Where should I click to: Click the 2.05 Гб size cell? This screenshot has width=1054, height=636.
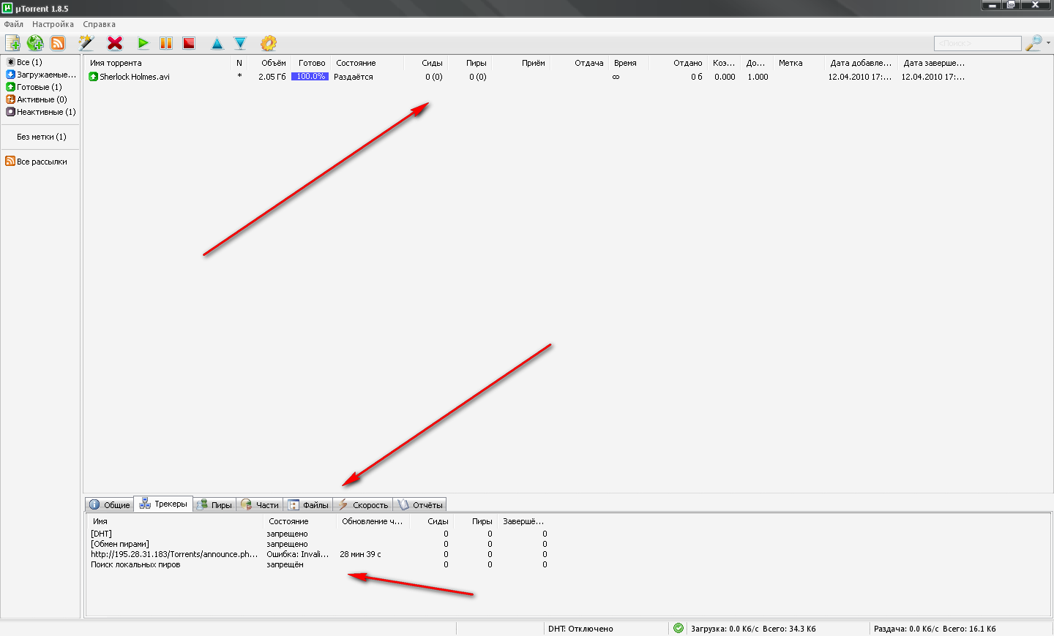click(272, 77)
